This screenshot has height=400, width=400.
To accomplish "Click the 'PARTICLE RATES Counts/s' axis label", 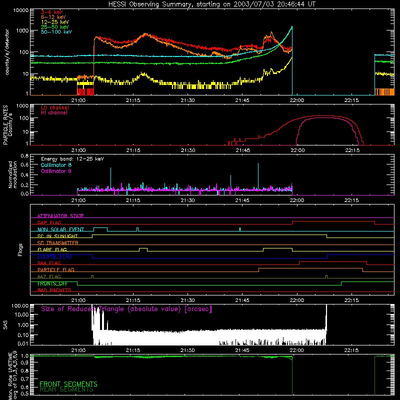I will coord(7,125).
